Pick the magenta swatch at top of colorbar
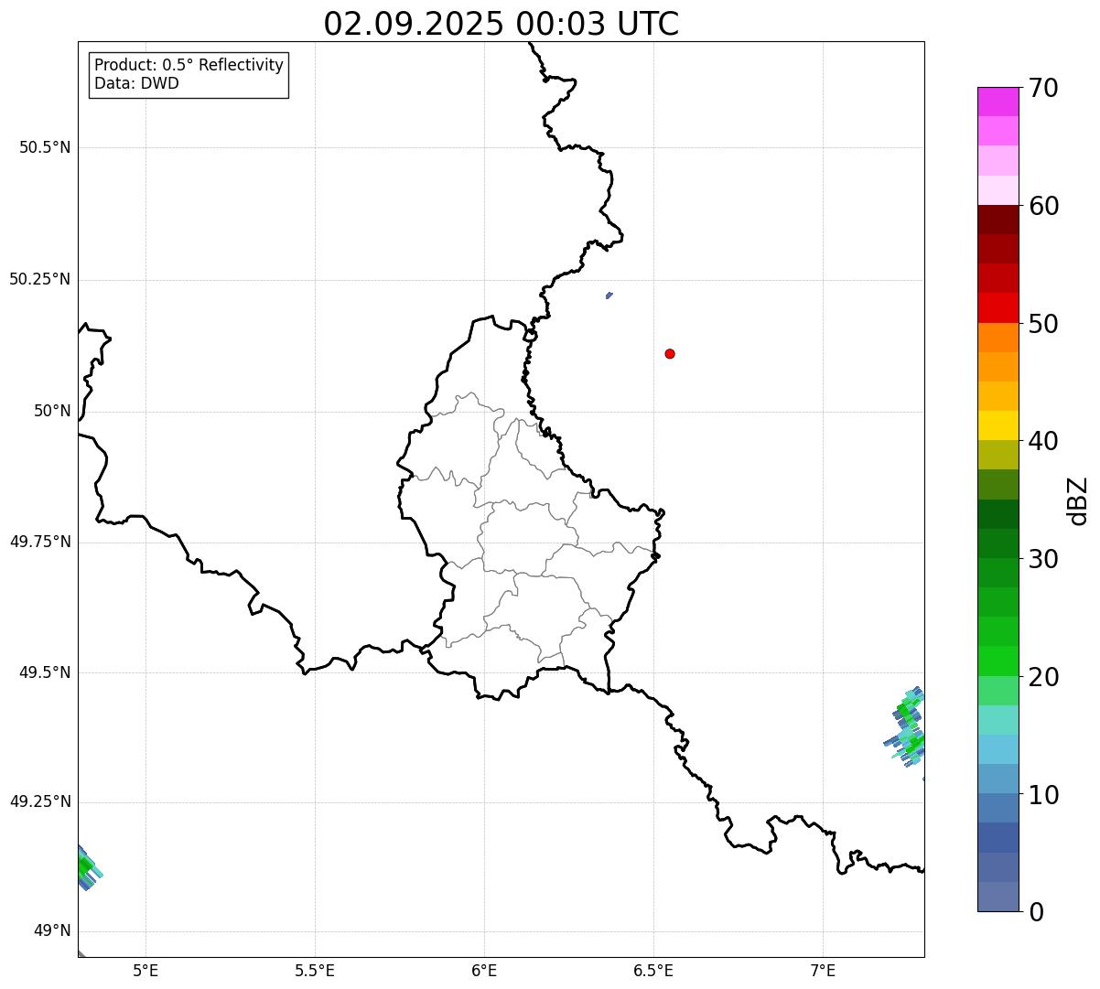 point(998,102)
